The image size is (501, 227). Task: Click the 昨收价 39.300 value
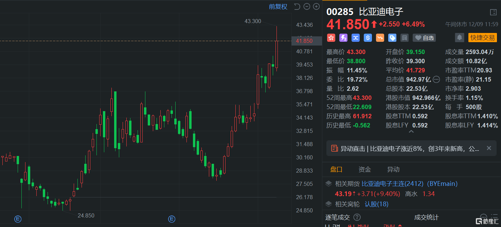tap(415, 61)
